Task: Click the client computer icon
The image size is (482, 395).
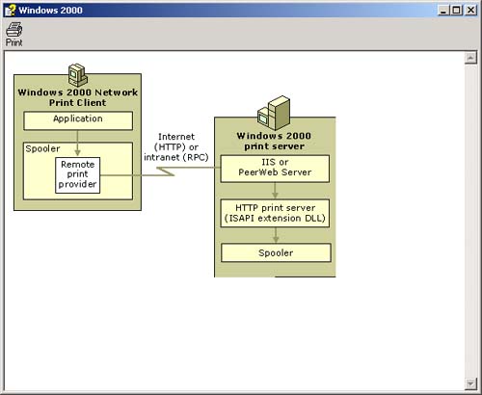Action: coord(78,75)
